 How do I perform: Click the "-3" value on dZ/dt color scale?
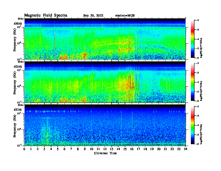(197, 116)
